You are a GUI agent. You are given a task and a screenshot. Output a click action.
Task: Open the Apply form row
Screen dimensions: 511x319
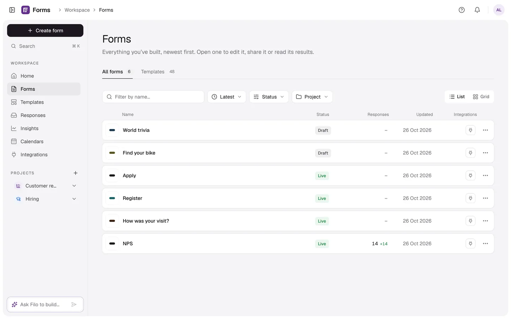pyautogui.click(x=298, y=175)
